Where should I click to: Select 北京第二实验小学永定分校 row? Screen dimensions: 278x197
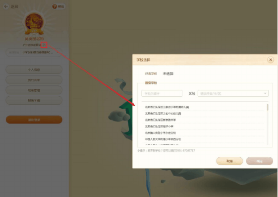pyautogui.click(x=204, y=133)
